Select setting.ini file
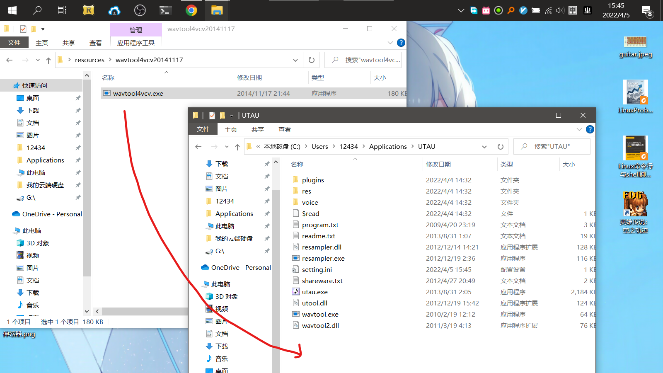Screen dimensions: 663x373 pos(317,269)
